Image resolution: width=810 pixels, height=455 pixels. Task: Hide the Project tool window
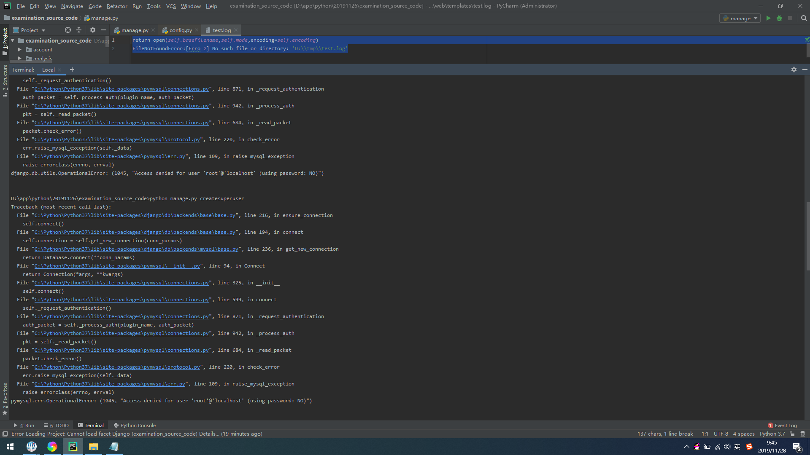click(104, 30)
